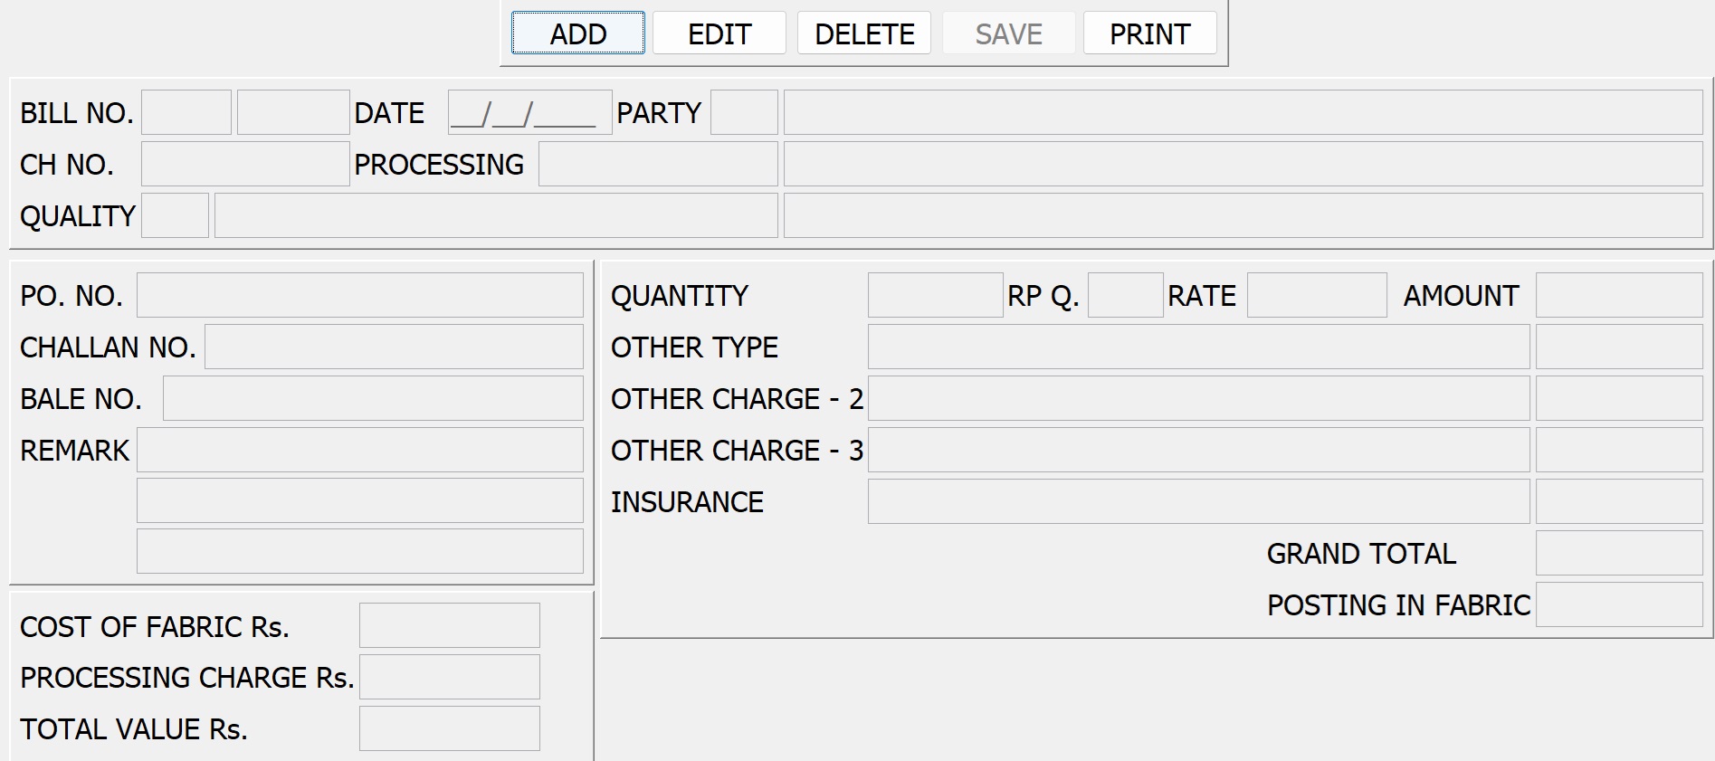
Task: Click the ADD button
Action: [577, 33]
